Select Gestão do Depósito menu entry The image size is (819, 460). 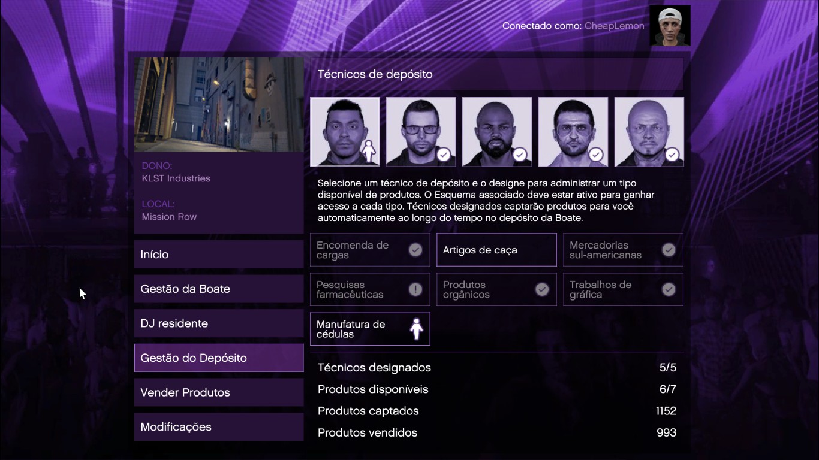[x=219, y=358]
